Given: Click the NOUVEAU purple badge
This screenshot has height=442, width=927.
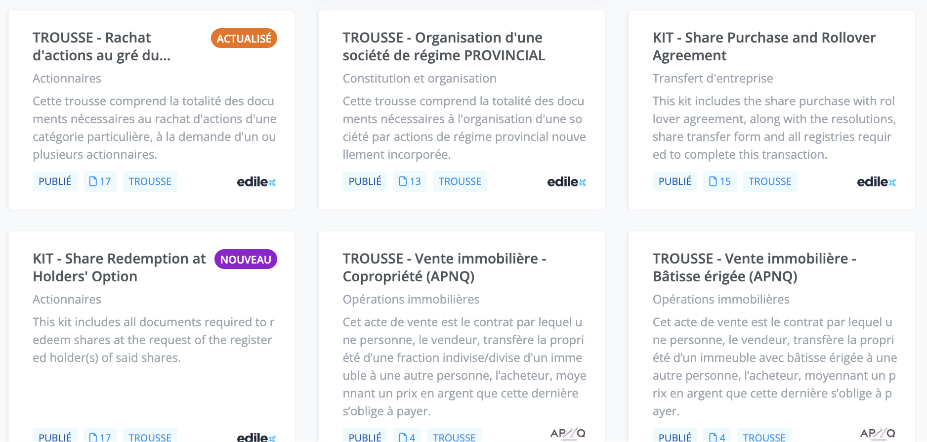Looking at the screenshot, I should (246, 260).
